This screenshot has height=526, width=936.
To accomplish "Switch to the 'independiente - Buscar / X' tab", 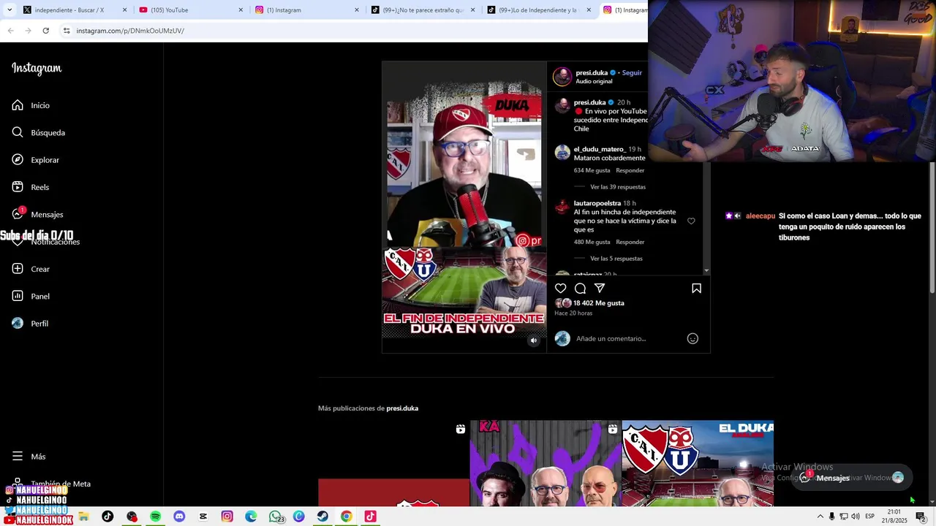I will 69,10.
